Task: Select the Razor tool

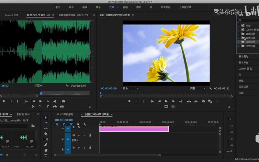Action: [x=46, y=134]
